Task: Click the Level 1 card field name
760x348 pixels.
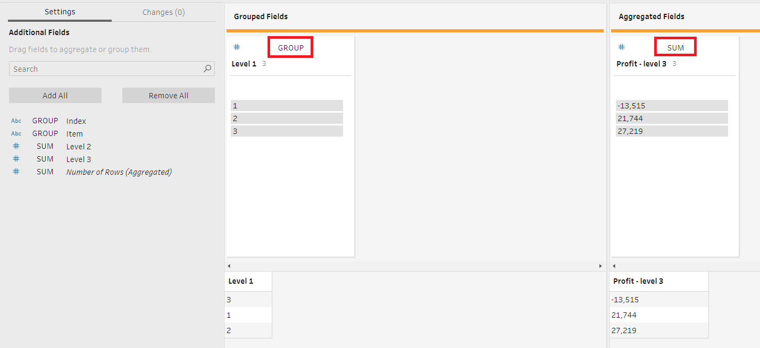Action: (244, 64)
